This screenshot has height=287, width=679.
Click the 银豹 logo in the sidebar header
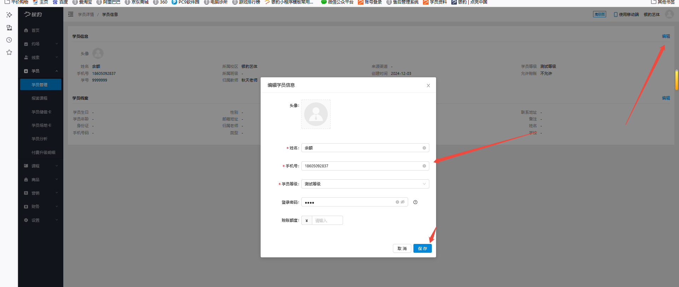pos(33,14)
